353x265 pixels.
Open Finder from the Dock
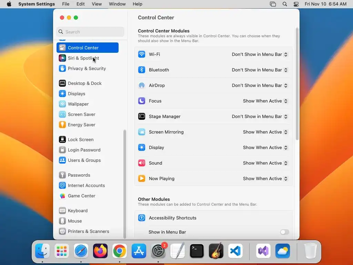click(42, 251)
